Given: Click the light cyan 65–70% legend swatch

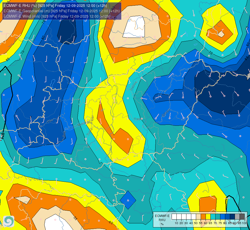Looking at the screenshot, I should (x=213, y=217).
